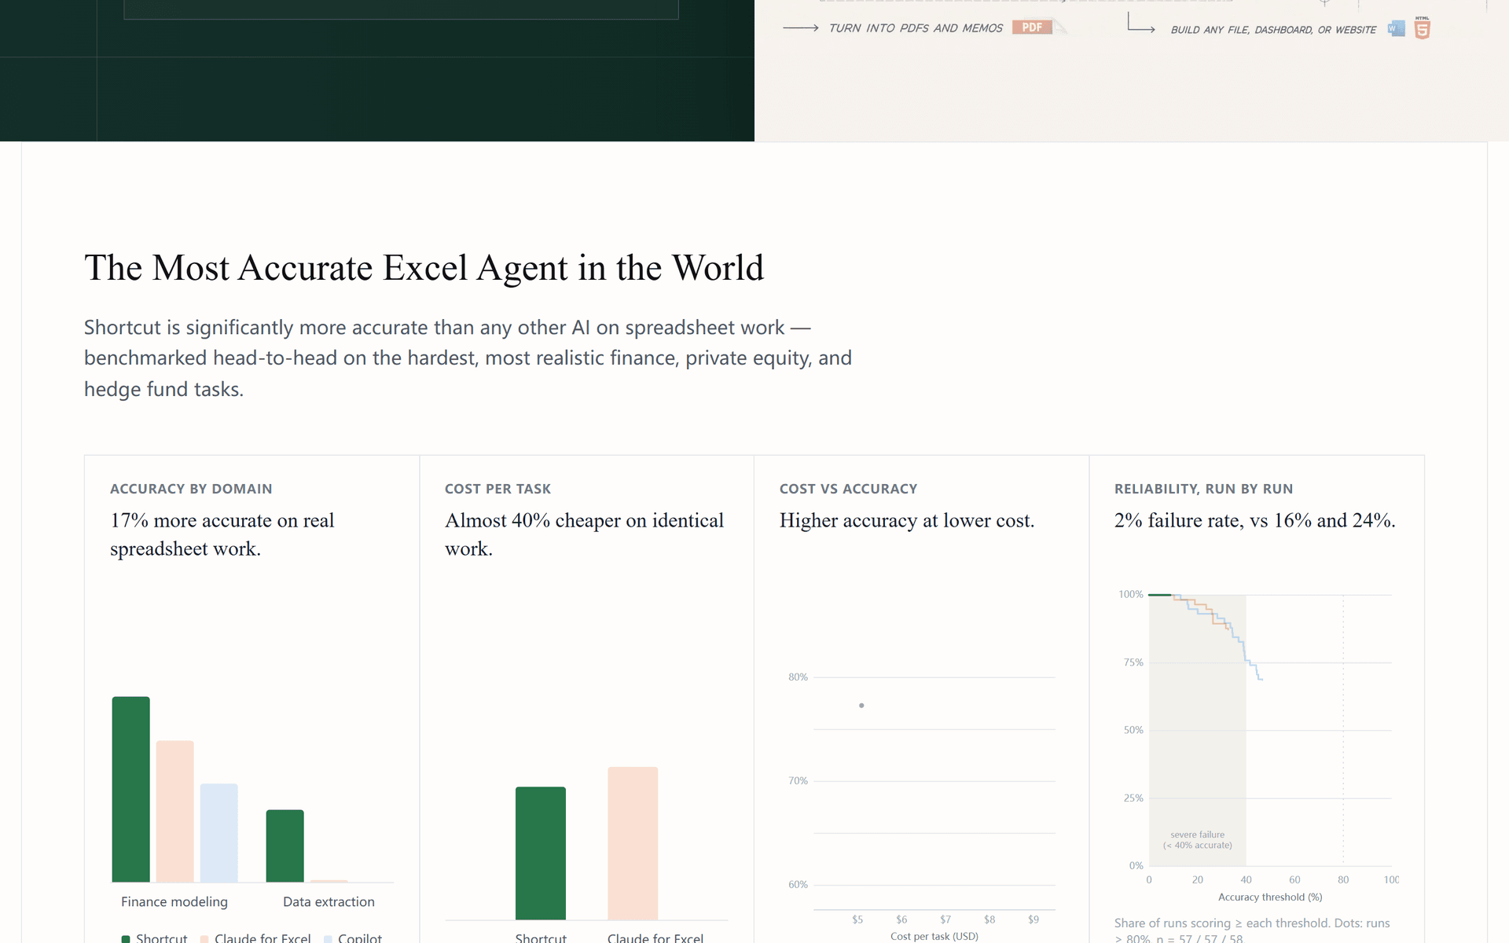Click the data point in the Cost vs Accuracy chart
The image size is (1509, 943).
pyautogui.click(x=861, y=706)
